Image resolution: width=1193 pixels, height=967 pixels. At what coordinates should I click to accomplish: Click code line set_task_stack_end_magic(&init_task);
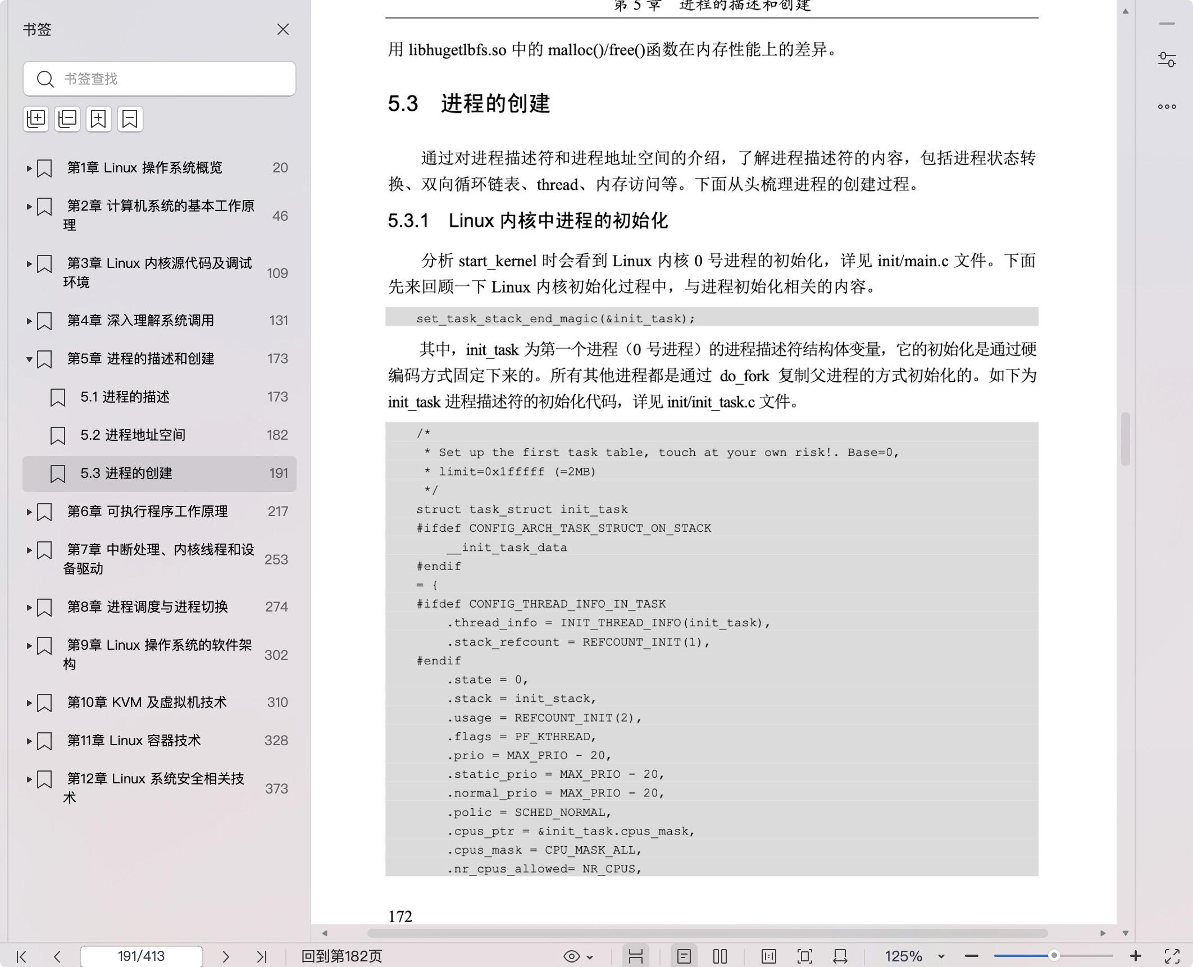pyautogui.click(x=555, y=318)
